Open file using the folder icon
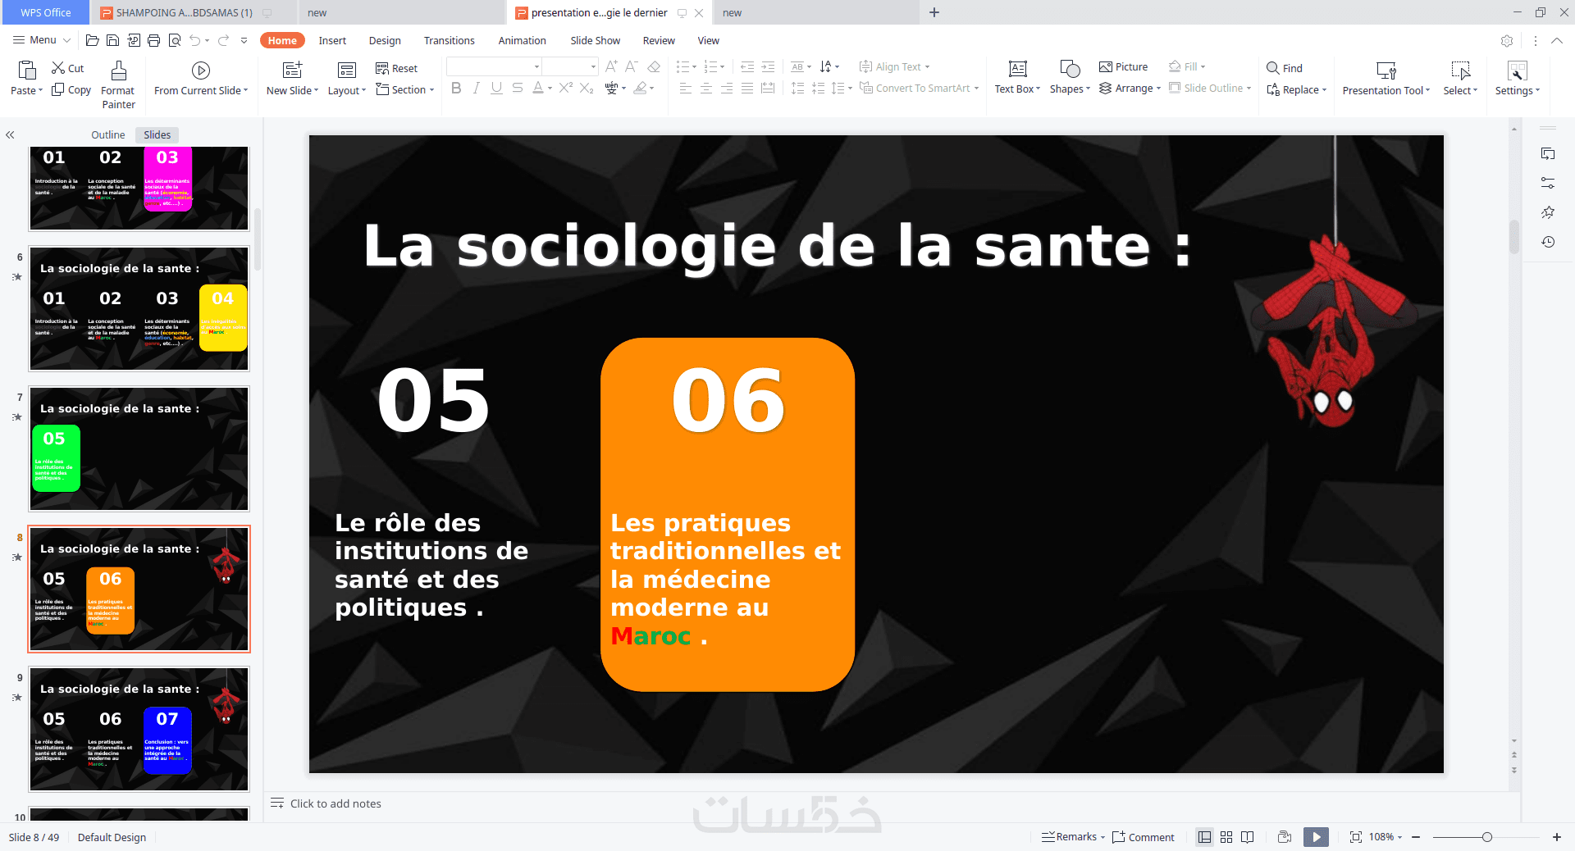Screen dimensions: 1575x851 (x=92, y=40)
